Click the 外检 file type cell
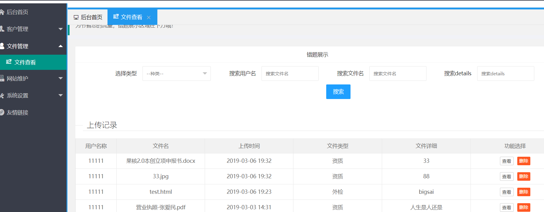Image resolution: width=544 pixels, height=212 pixels. click(337, 192)
